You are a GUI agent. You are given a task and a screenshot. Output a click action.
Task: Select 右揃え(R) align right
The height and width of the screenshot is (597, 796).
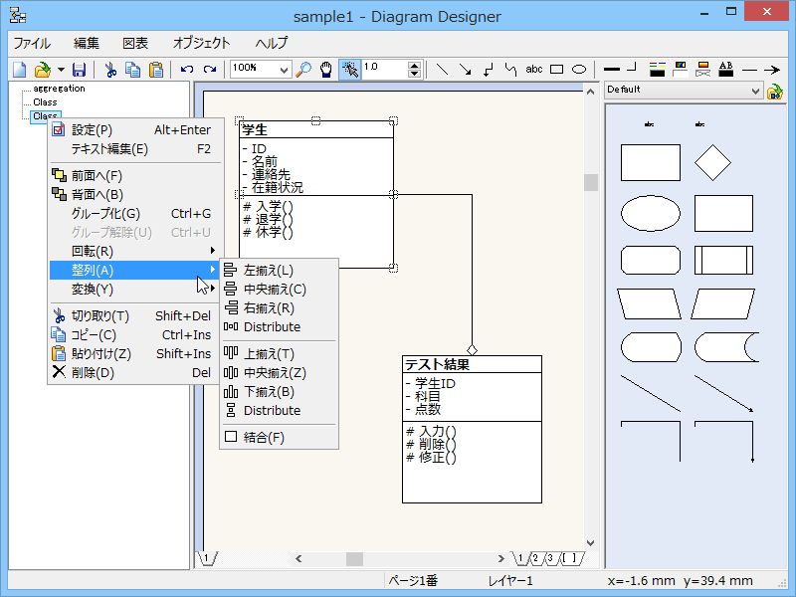[x=280, y=307]
